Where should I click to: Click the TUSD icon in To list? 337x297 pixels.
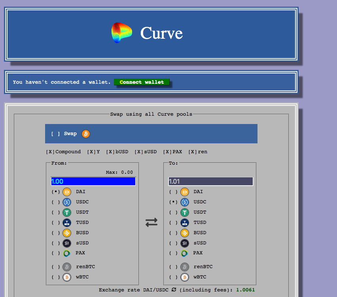point(185,223)
